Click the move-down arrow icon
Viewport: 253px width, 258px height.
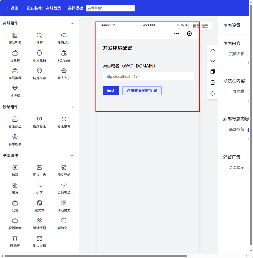(213, 61)
